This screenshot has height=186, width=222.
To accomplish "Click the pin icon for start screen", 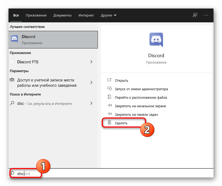I will tap(109, 106).
